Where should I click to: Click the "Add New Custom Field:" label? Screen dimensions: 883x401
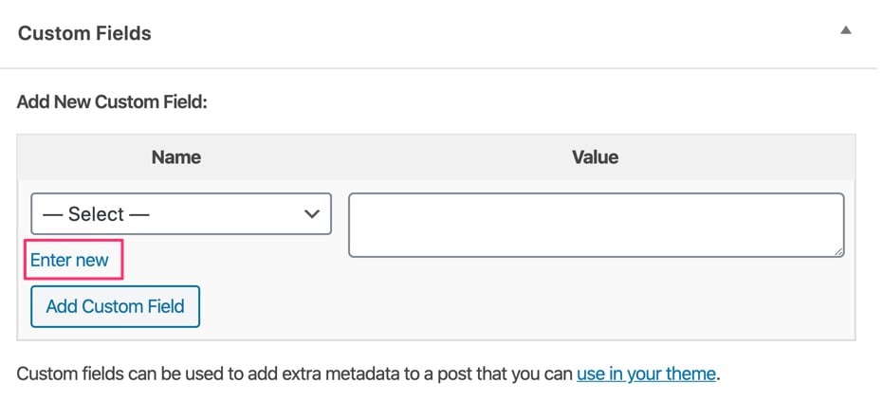pos(112,100)
